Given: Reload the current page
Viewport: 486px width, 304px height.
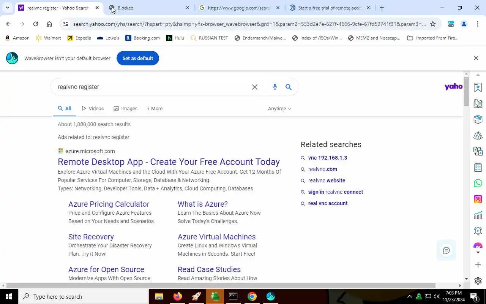Looking at the screenshot, I should pyautogui.click(x=36, y=24).
